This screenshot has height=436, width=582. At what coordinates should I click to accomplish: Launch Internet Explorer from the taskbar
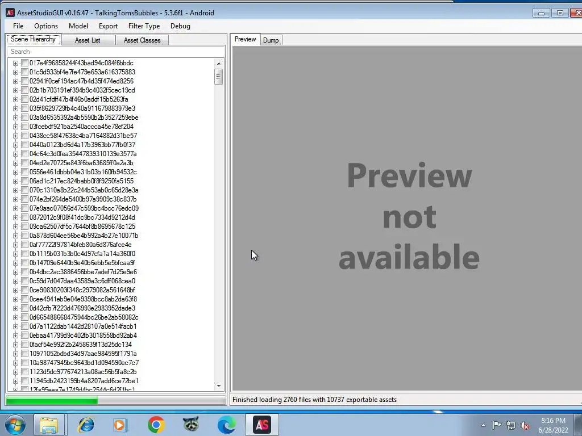tap(86, 425)
